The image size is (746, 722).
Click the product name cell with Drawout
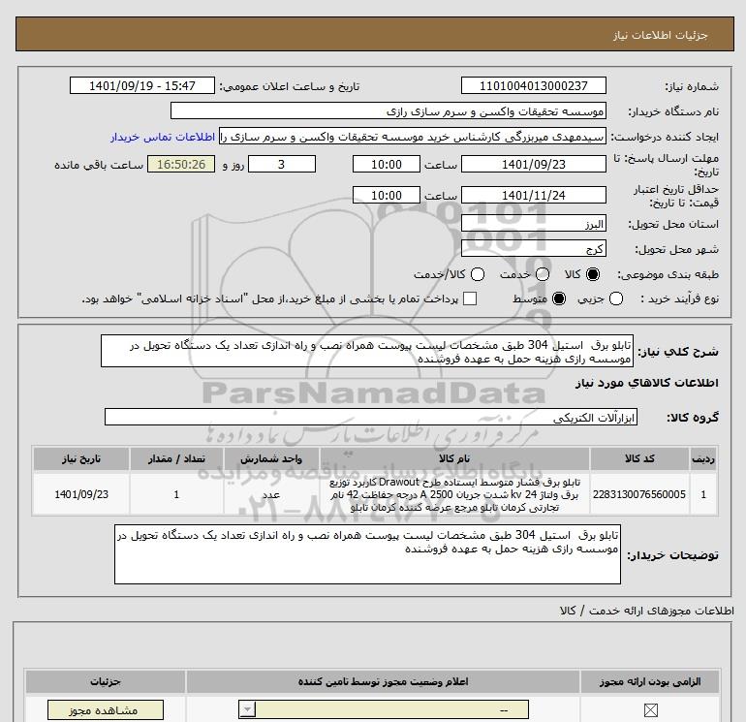pyautogui.click(x=454, y=494)
